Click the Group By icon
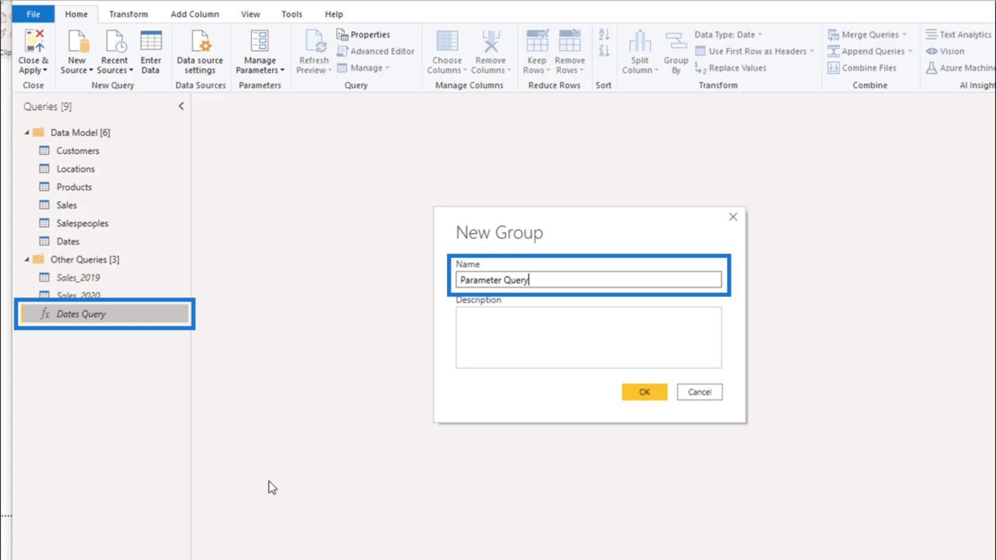This screenshot has width=996, height=560. click(675, 42)
